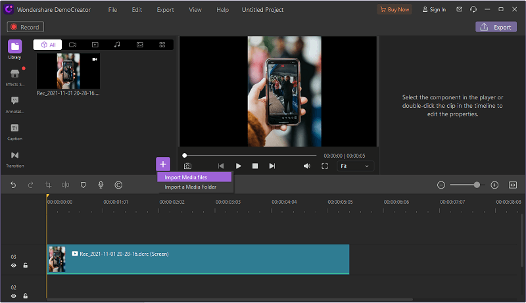Jump to previous frame
Screen dimensions: 526x303
[x=221, y=166]
